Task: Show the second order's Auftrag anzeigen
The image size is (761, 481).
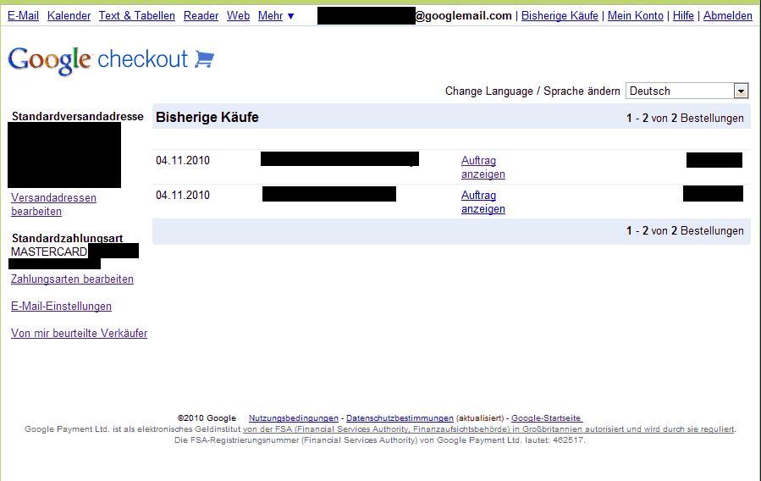Action: pyautogui.click(x=483, y=202)
